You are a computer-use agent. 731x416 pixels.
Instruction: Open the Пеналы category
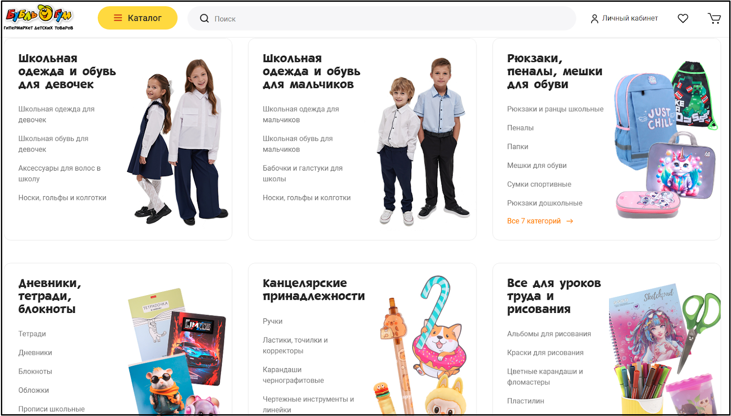click(520, 128)
